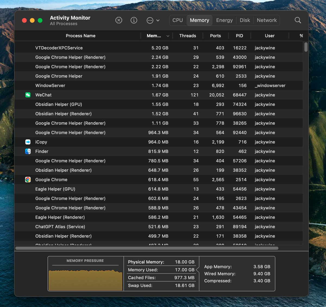Viewport: 326px width, 307px height.
Task: Select the Google Chrome process name
Action: [x=51, y=180]
